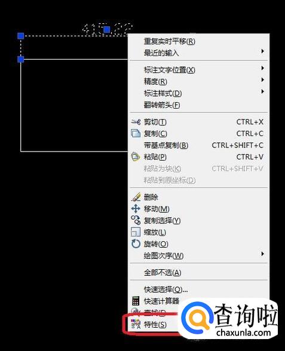Click the copy selection icon beside 复制选择(Y)
The image size is (285, 351).
click(136, 220)
